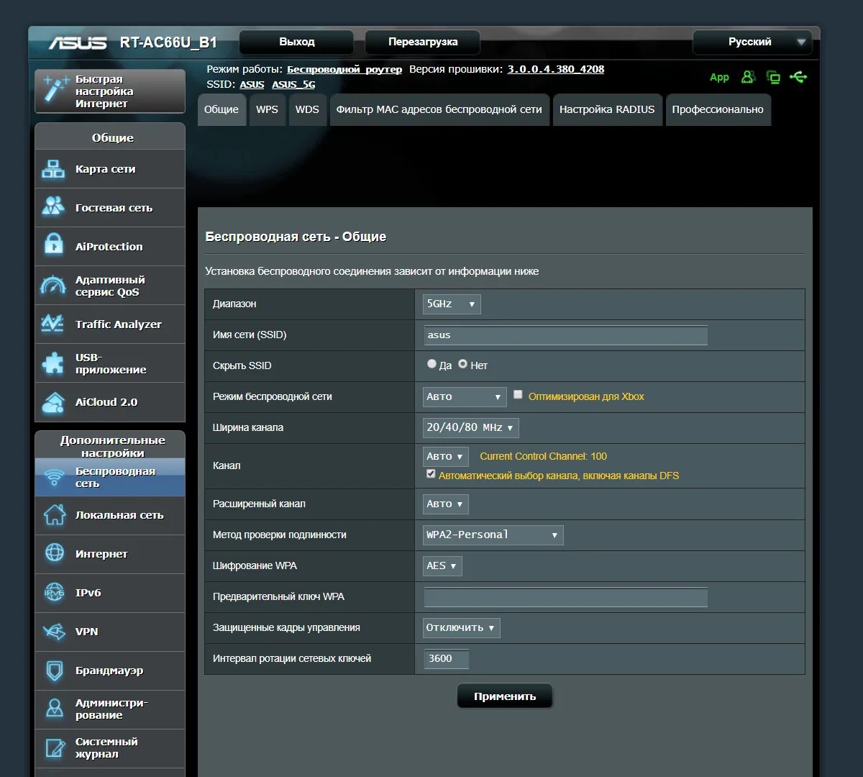This screenshot has height=777, width=863.
Task: Click the Internet (Интернет) globe icon
Action: (55, 553)
